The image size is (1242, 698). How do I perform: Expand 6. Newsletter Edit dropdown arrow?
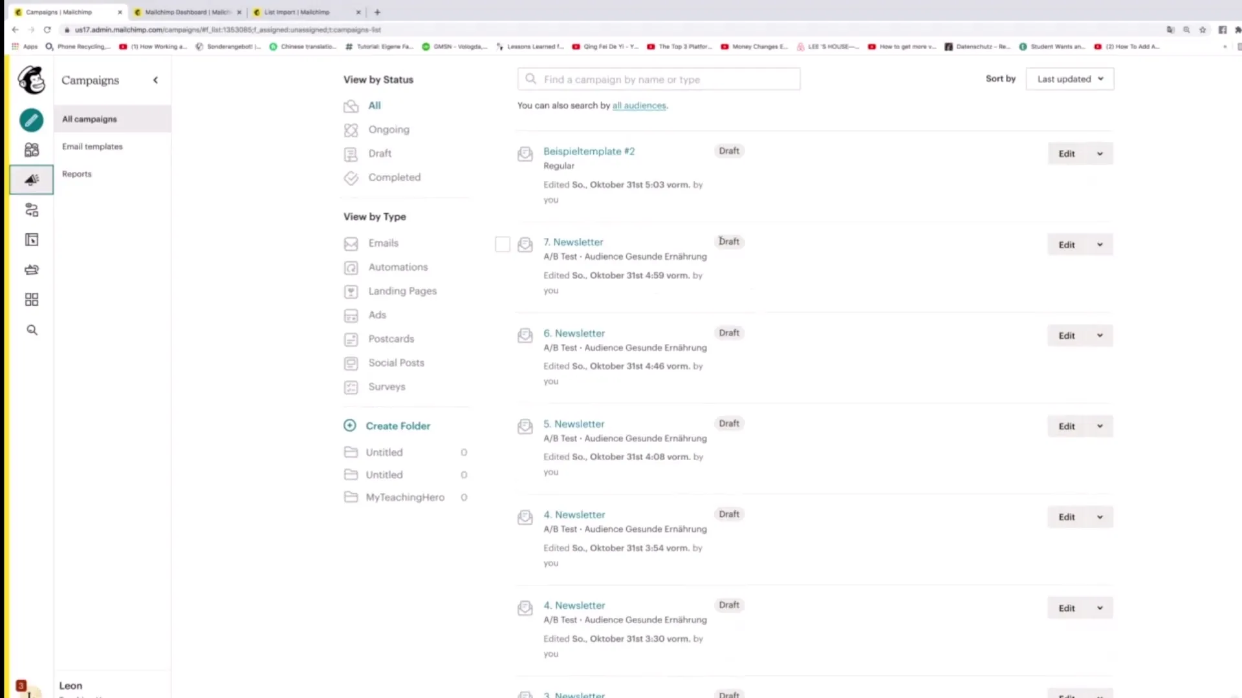pyautogui.click(x=1100, y=335)
